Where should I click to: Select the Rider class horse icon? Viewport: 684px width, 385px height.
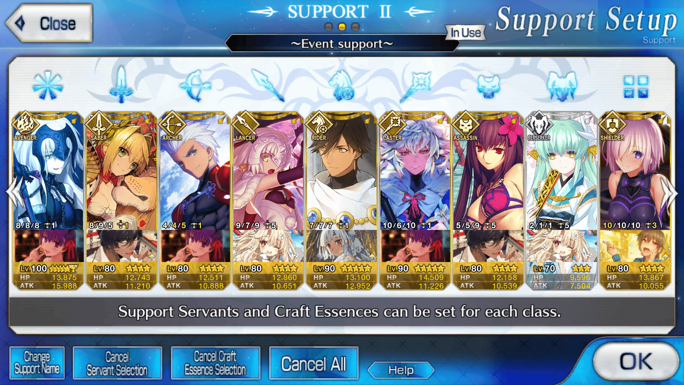(x=342, y=86)
